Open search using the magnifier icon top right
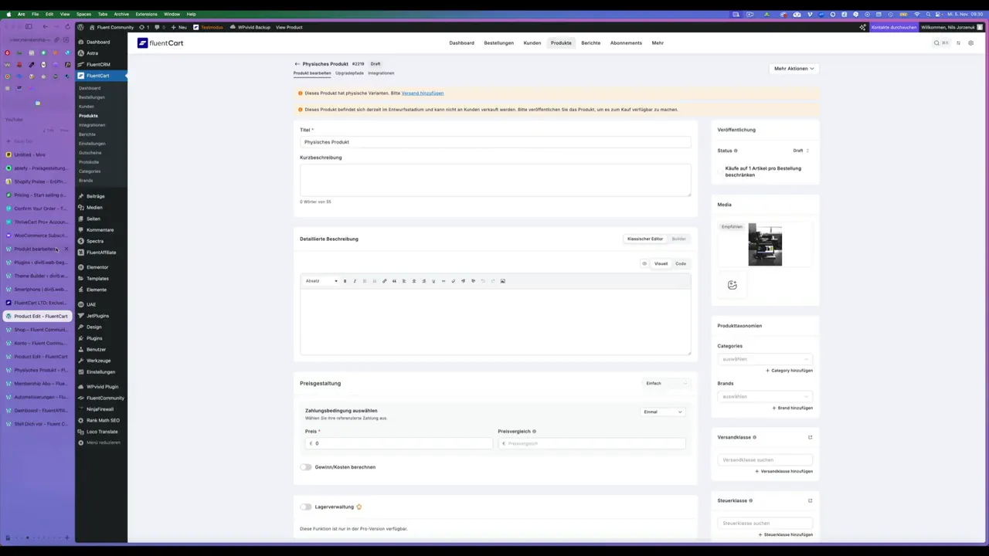Image resolution: width=989 pixels, height=556 pixels. tap(936, 42)
